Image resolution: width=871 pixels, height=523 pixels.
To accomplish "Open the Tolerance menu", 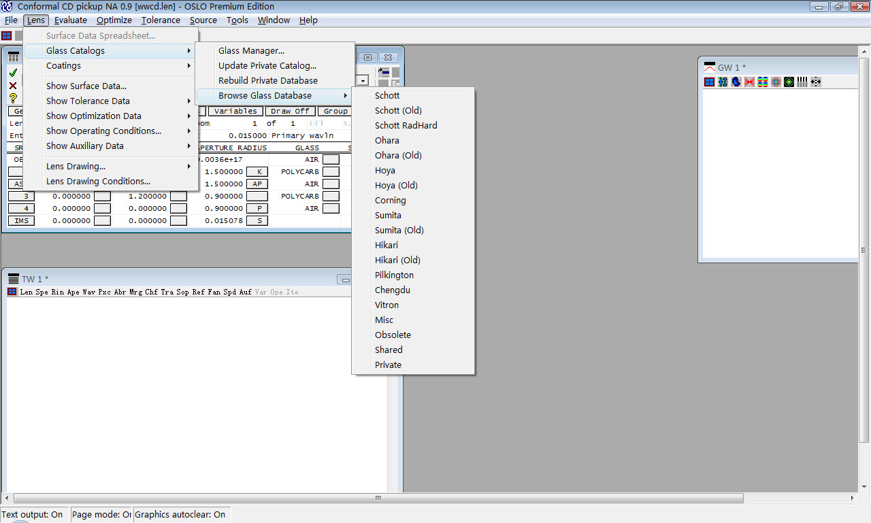I will pyautogui.click(x=161, y=20).
